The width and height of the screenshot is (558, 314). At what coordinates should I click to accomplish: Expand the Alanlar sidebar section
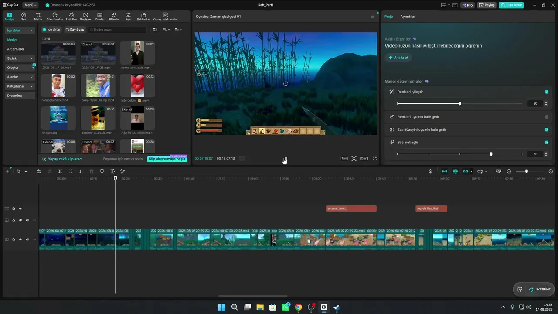(x=20, y=77)
